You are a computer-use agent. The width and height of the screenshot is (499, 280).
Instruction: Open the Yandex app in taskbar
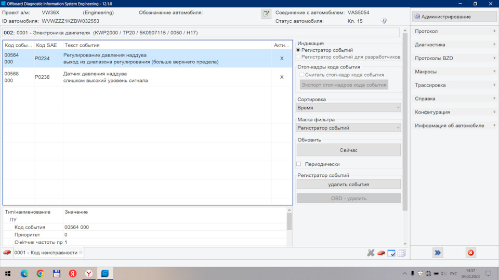[73, 273]
